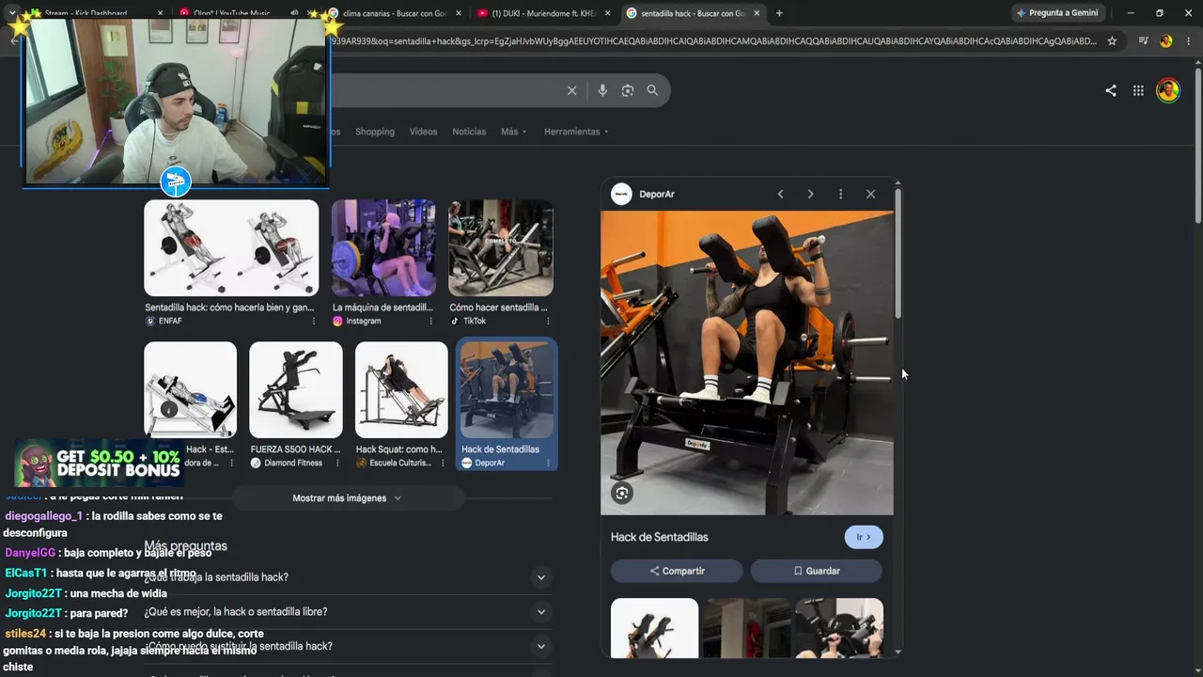This screenshot has height=677, width=1203.
Task: Click the Guardar button
Action: click(x=816, y=571)
